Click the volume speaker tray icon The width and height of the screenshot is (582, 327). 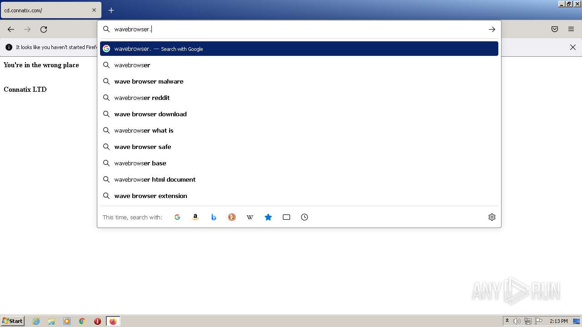[x=517, y=321]
